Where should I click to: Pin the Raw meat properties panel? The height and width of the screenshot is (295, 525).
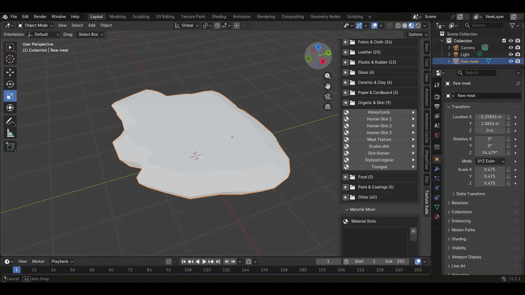pos(518,83)
